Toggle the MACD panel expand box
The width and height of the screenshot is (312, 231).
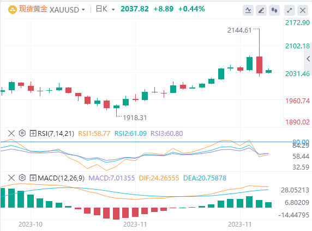point(33,178)
